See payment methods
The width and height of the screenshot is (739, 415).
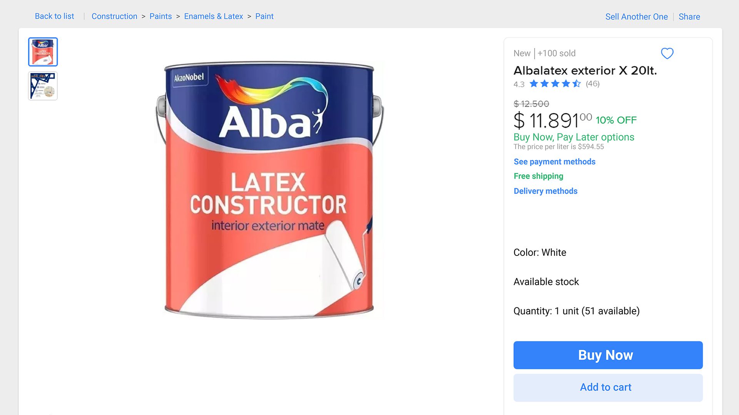554,162
